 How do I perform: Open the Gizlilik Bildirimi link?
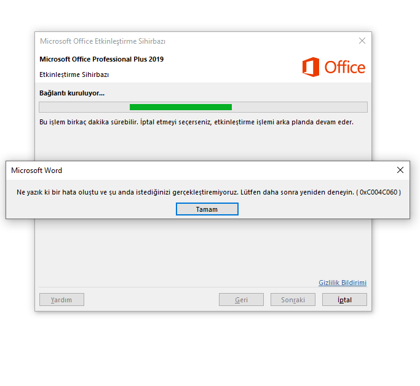click(x=343, y=283)
